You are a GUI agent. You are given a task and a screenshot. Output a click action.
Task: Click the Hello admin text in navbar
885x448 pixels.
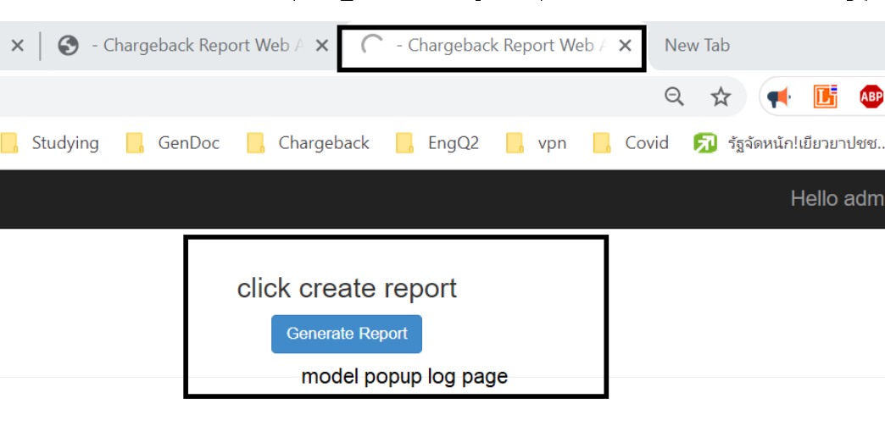(x=838, y=198)
